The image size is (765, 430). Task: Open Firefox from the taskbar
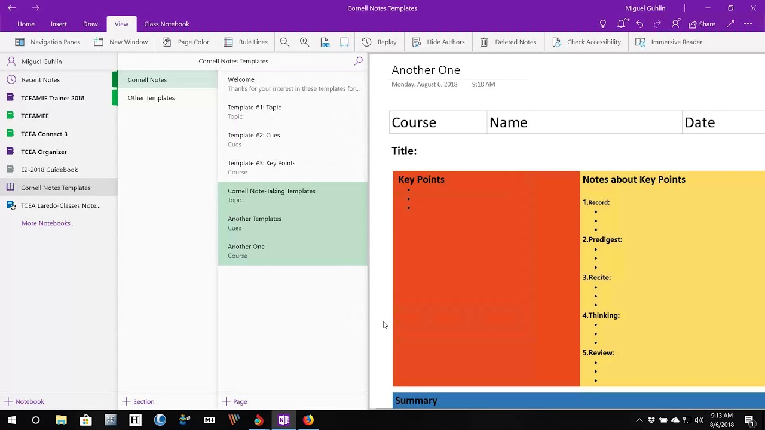tap(308, 420)
